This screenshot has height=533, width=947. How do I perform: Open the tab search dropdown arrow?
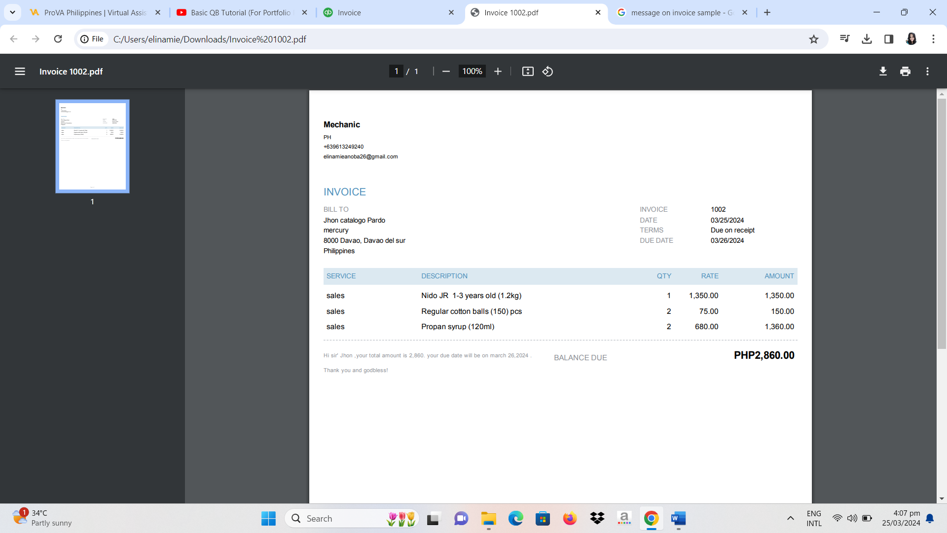click(x=12, y=12)
